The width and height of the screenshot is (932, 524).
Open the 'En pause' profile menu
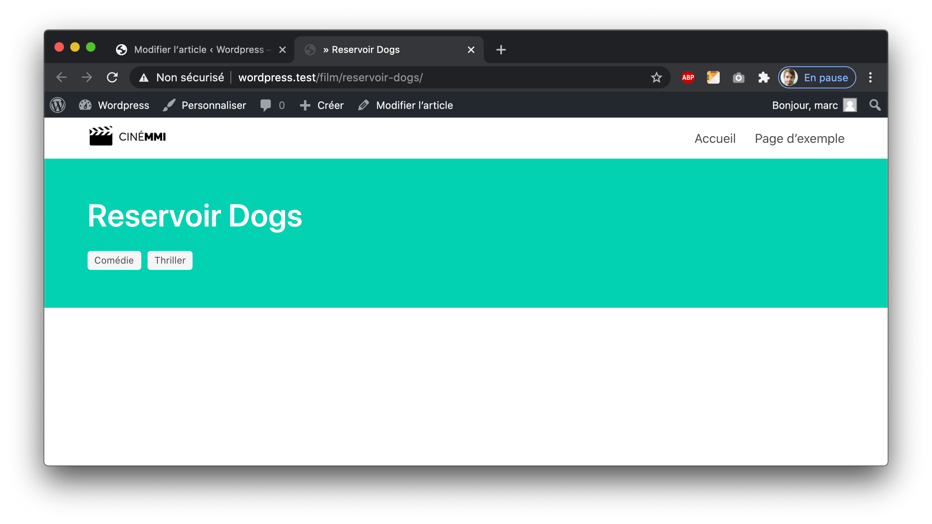pos(817,77)
